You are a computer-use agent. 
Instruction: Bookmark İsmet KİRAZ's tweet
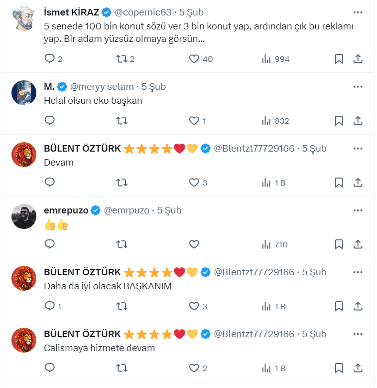pyautogui.click(x=339, y=59)
